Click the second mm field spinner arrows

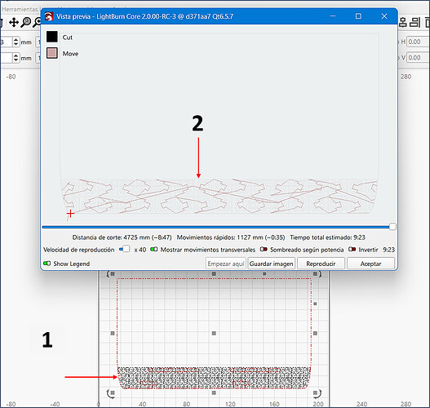(16, 58)
